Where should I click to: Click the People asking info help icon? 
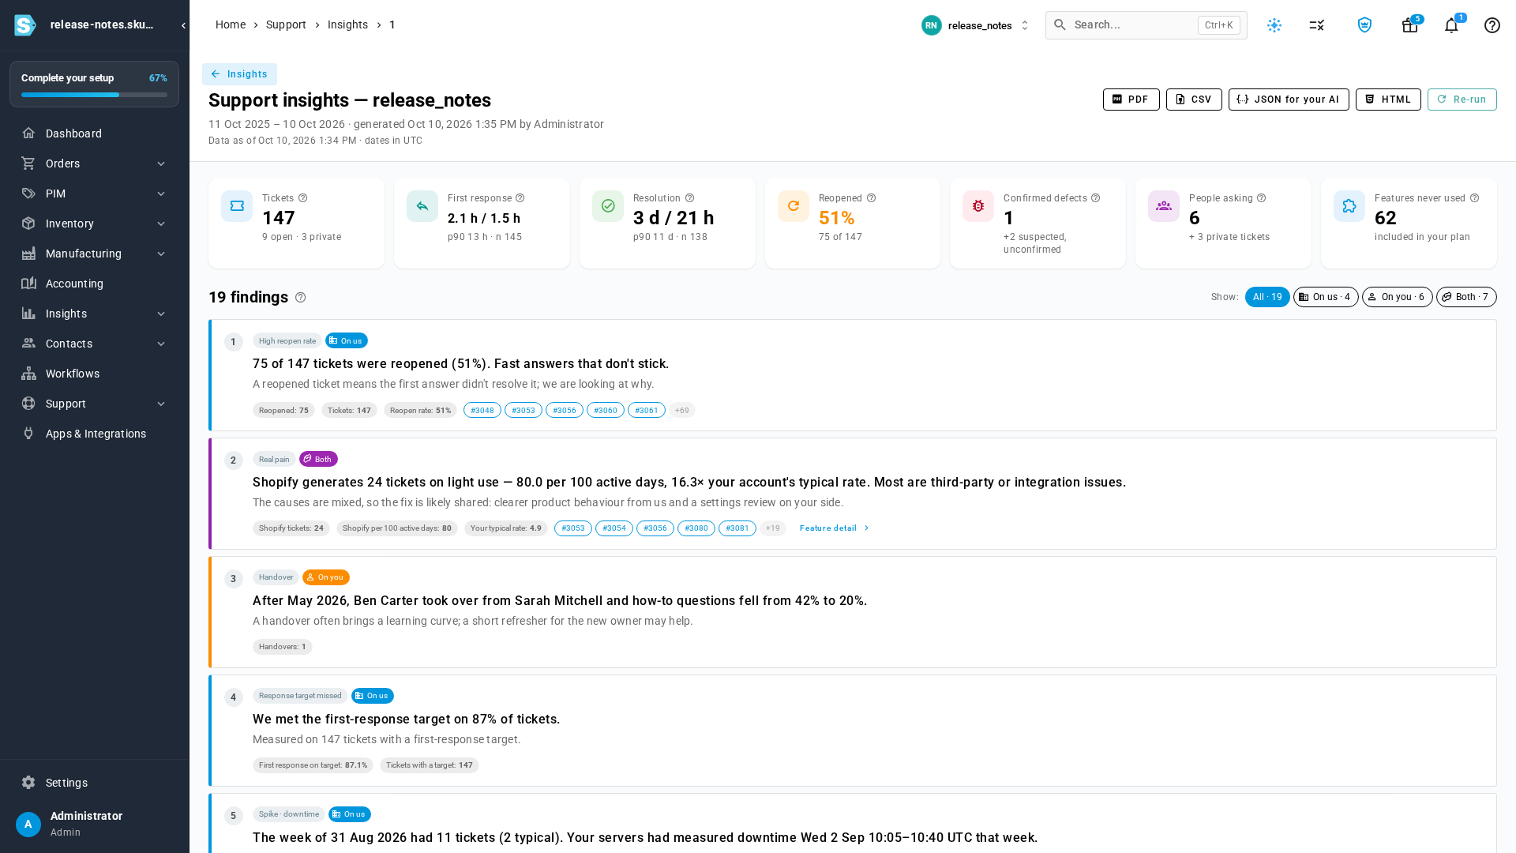(1261, 198)
